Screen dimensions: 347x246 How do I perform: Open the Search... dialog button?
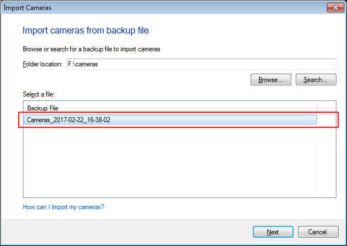[x=316, y=80]
